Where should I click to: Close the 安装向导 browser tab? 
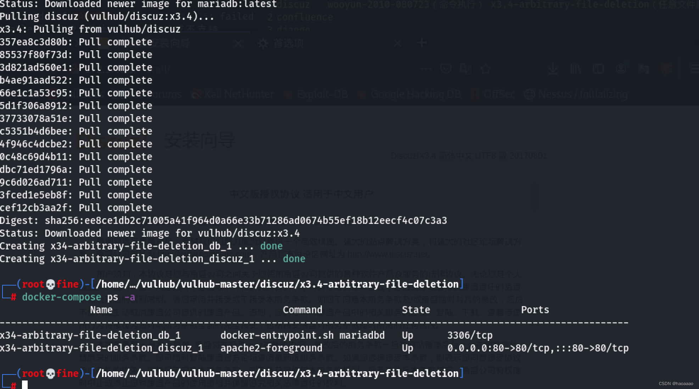tap(238, 43)
